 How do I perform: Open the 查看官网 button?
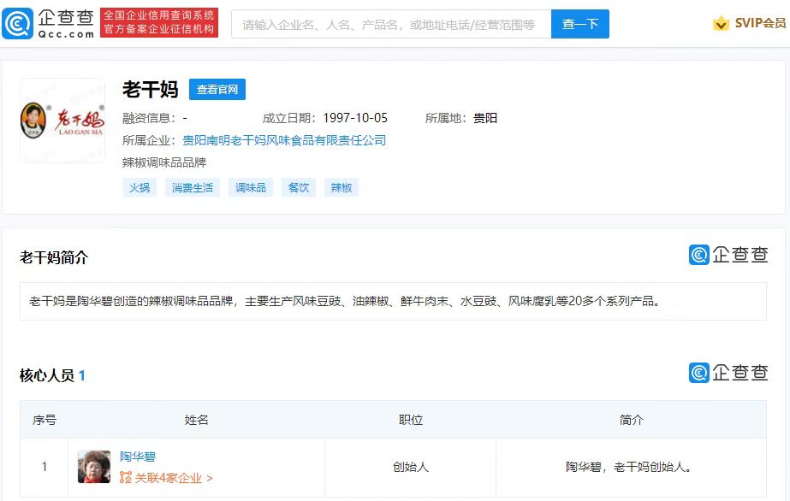[x=217, y=90]
